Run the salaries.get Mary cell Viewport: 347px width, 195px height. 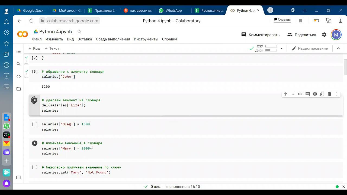click(x=35, y=167)
